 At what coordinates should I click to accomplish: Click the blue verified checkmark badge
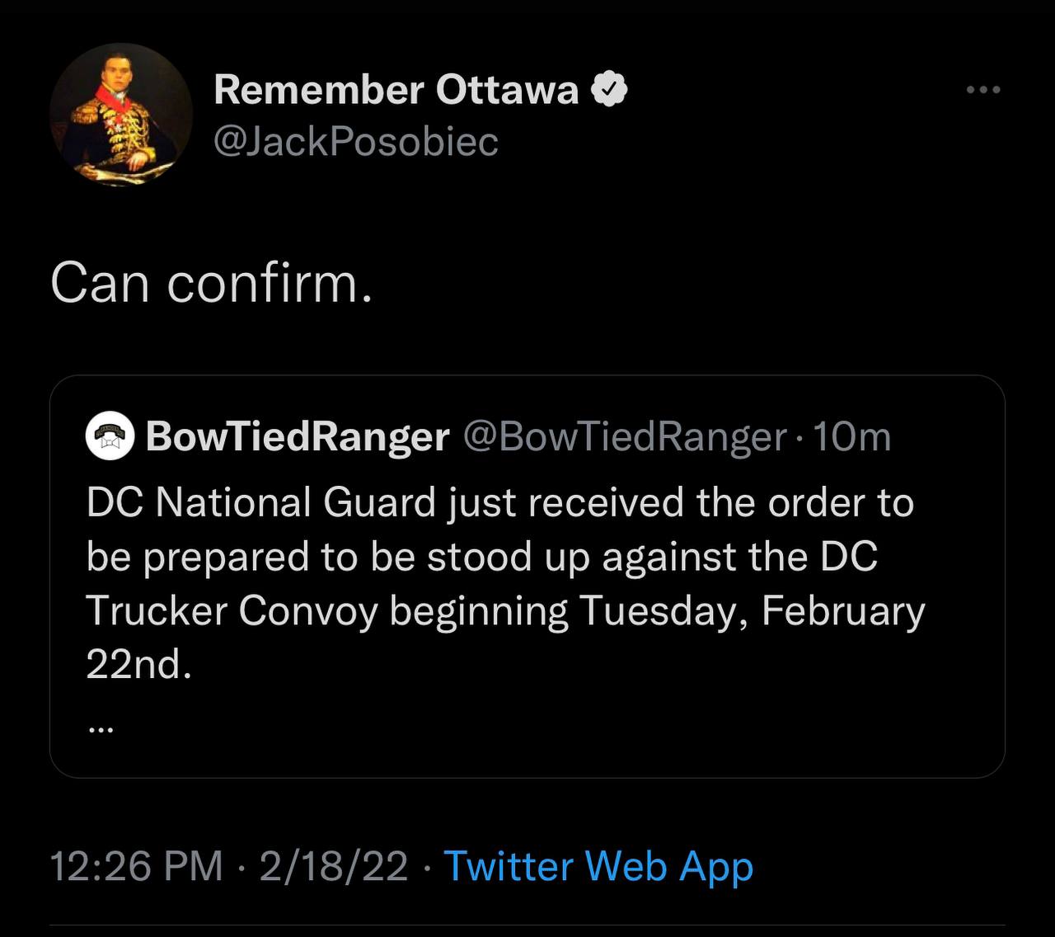tap(611, 89)
